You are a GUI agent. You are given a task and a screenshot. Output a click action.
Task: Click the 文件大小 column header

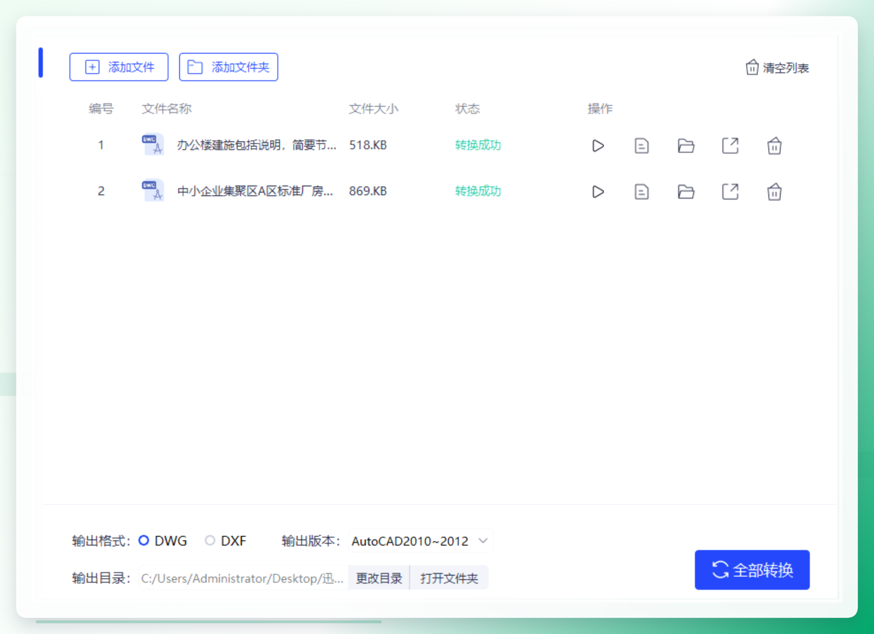tap(374, 109)
